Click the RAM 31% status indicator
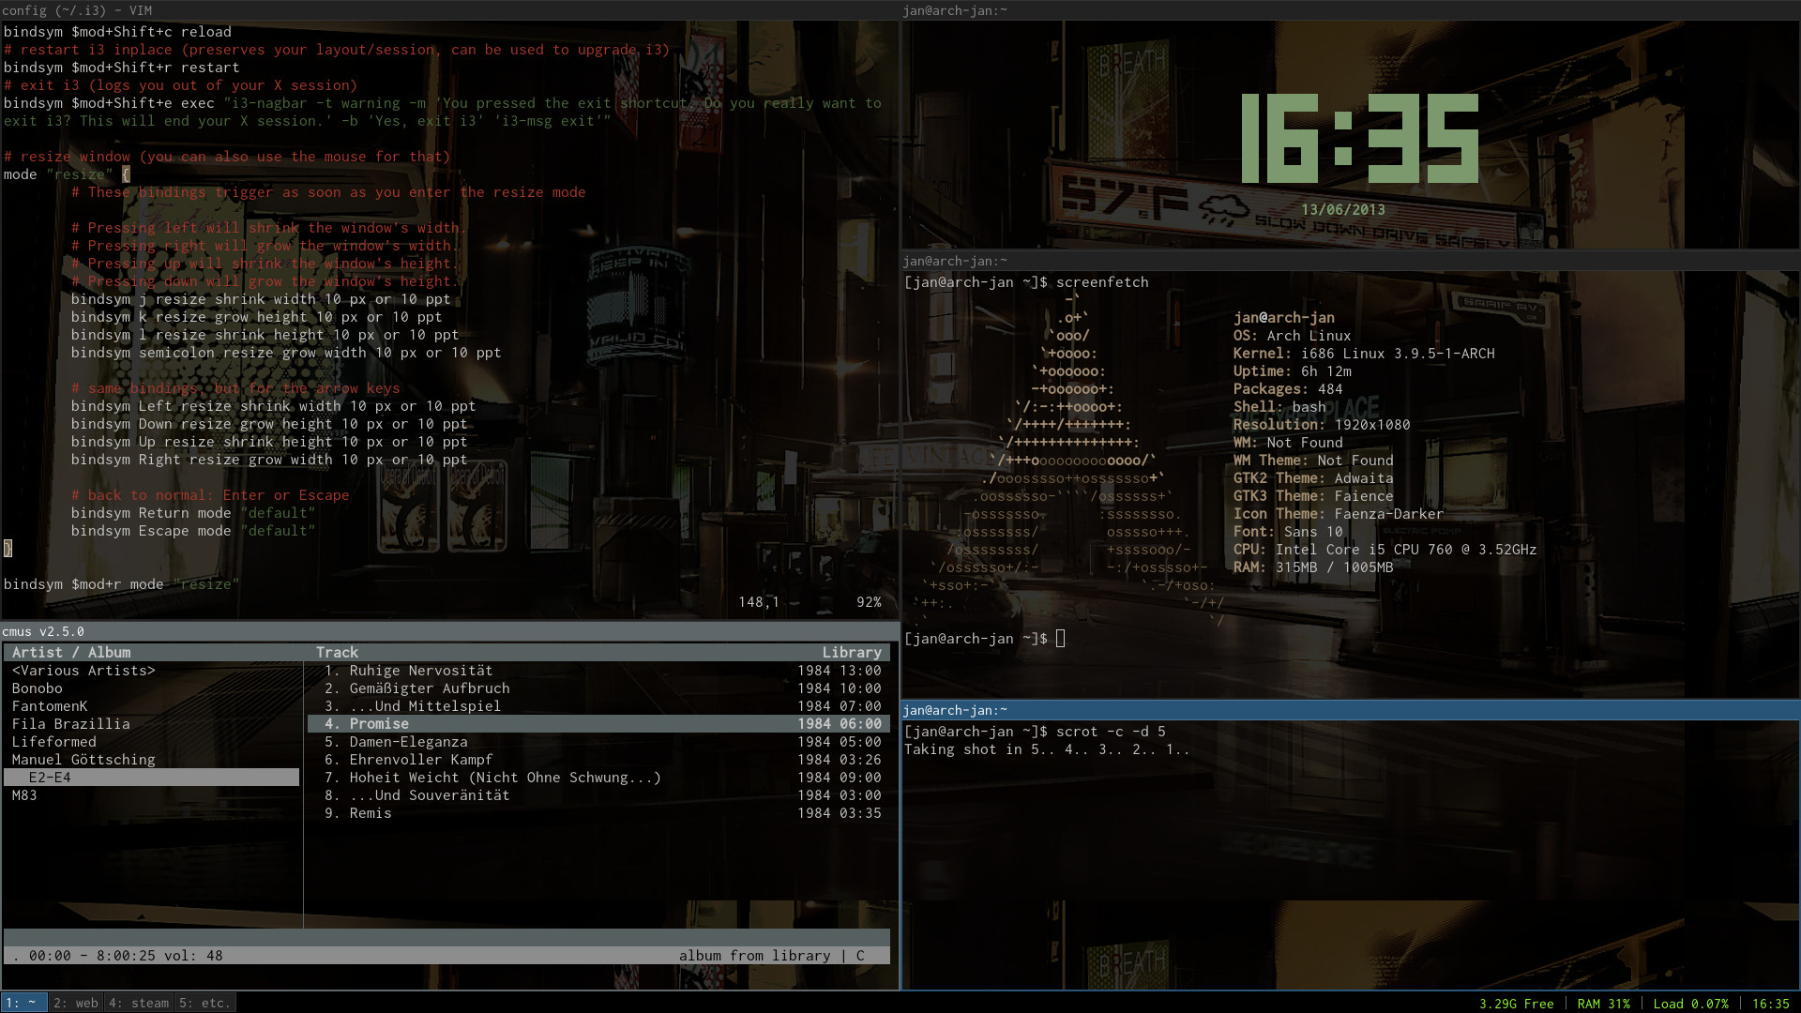 tap(1603, 1004)
